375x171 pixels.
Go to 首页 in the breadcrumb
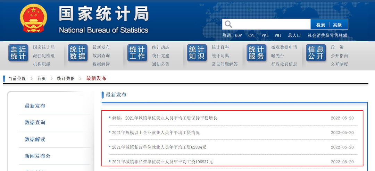pos(42,78)
